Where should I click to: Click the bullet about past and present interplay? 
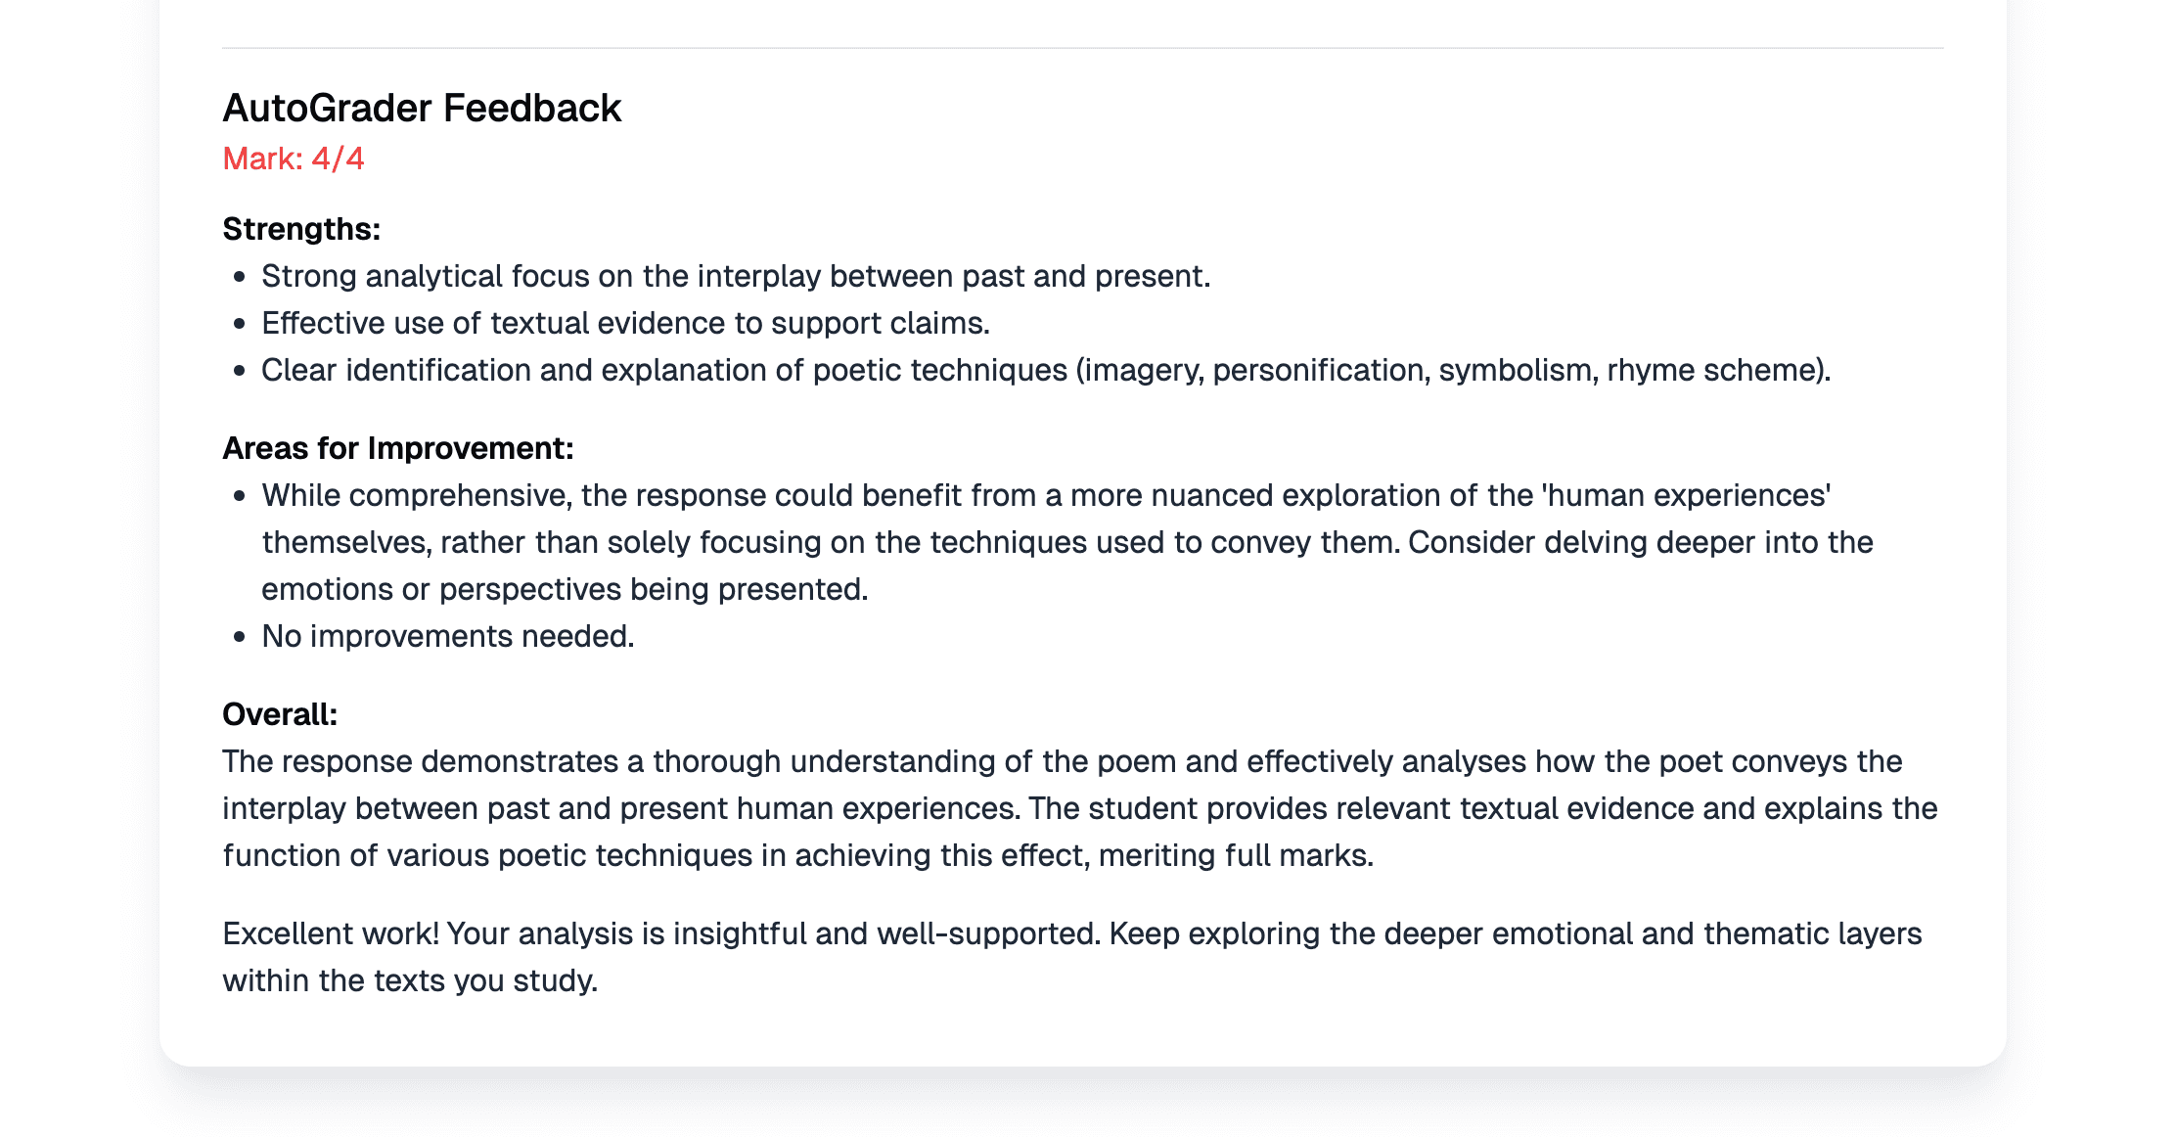[x=736, y=276]
